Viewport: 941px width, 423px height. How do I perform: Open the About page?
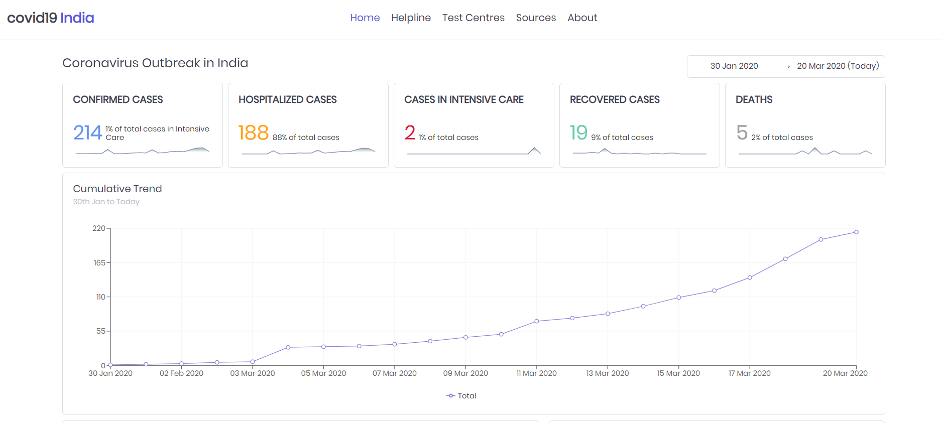click(582, 18)
